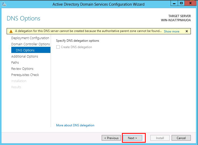This screenshot has height=145, width=198.
Task: Click the wizard icon in the title bar
Action: click(4, 4)
